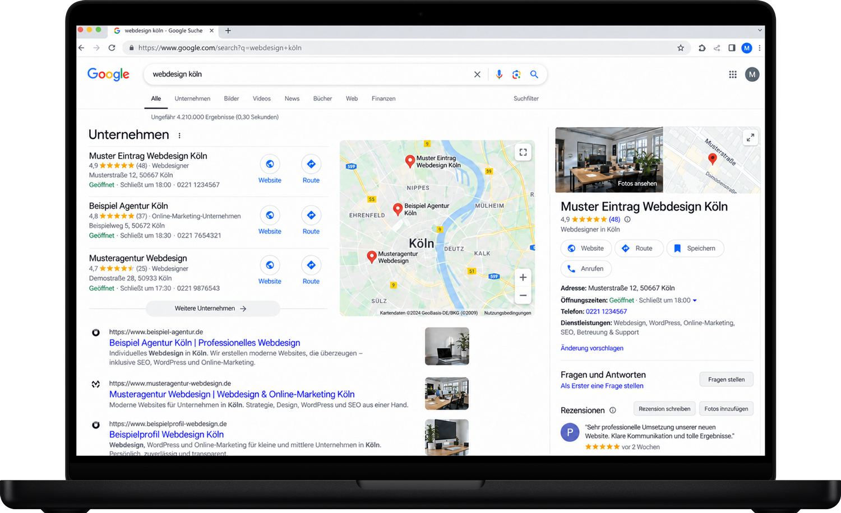Zoom out on the map with minus
841x513 pixels.
(x=523, y=295)
